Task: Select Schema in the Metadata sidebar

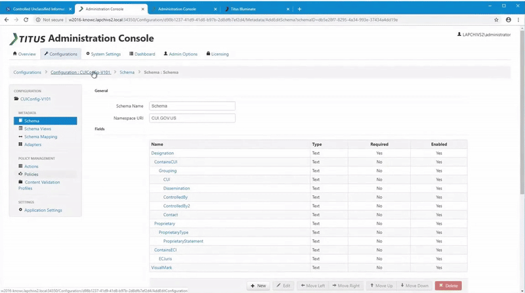Action: coord(45,121)
